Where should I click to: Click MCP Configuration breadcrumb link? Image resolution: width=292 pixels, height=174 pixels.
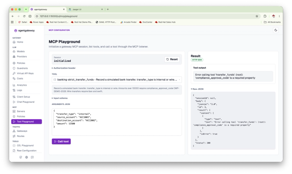pos(59,30)
